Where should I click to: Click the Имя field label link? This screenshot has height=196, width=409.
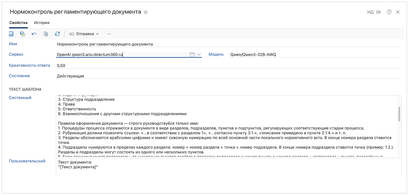(13, 44)
